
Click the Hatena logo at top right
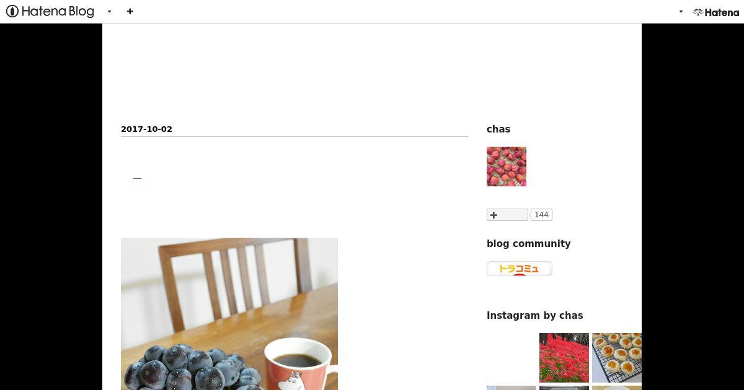coord(715,12)
